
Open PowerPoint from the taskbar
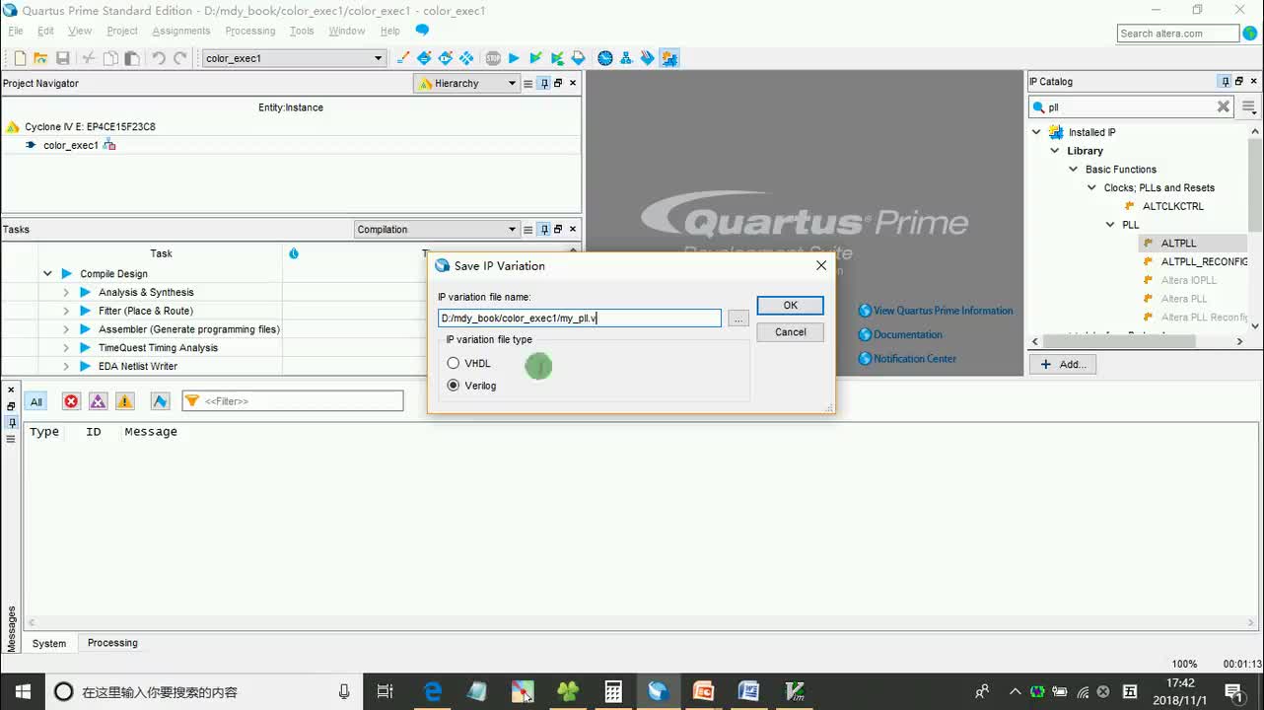coord(703,691)
